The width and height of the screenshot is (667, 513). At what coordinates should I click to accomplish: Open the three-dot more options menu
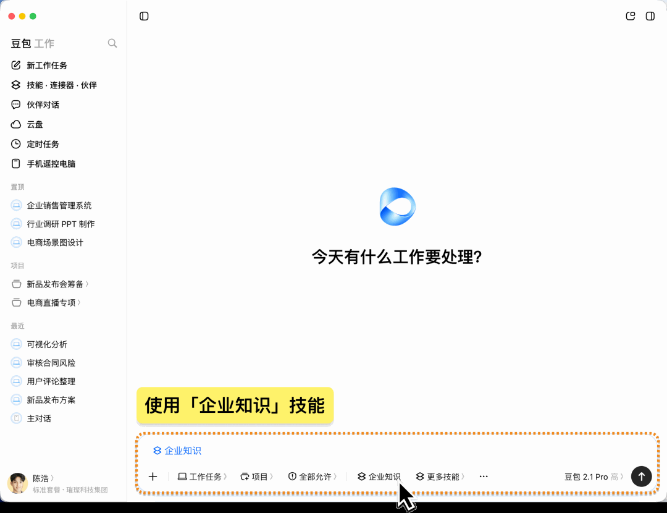[484, 477]
